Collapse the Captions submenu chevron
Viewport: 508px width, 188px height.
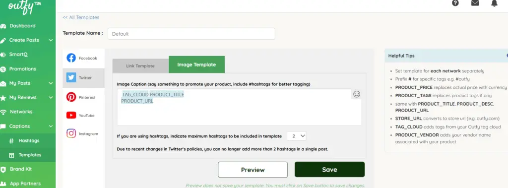point(51,126)
